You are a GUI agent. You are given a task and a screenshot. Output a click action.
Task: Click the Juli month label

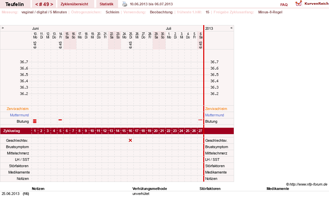[x=169, y=28]
